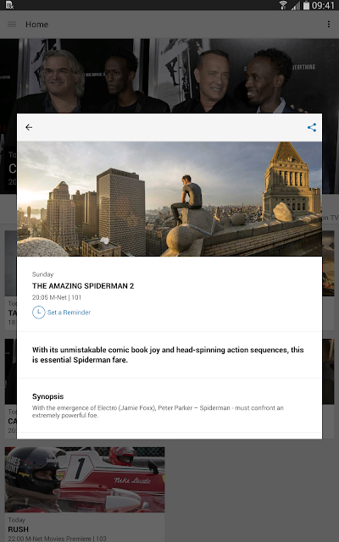Tap the Set a Reminder link
This screenshot has height=542, width=339.
pyautogui.click(x=69, y=312)
